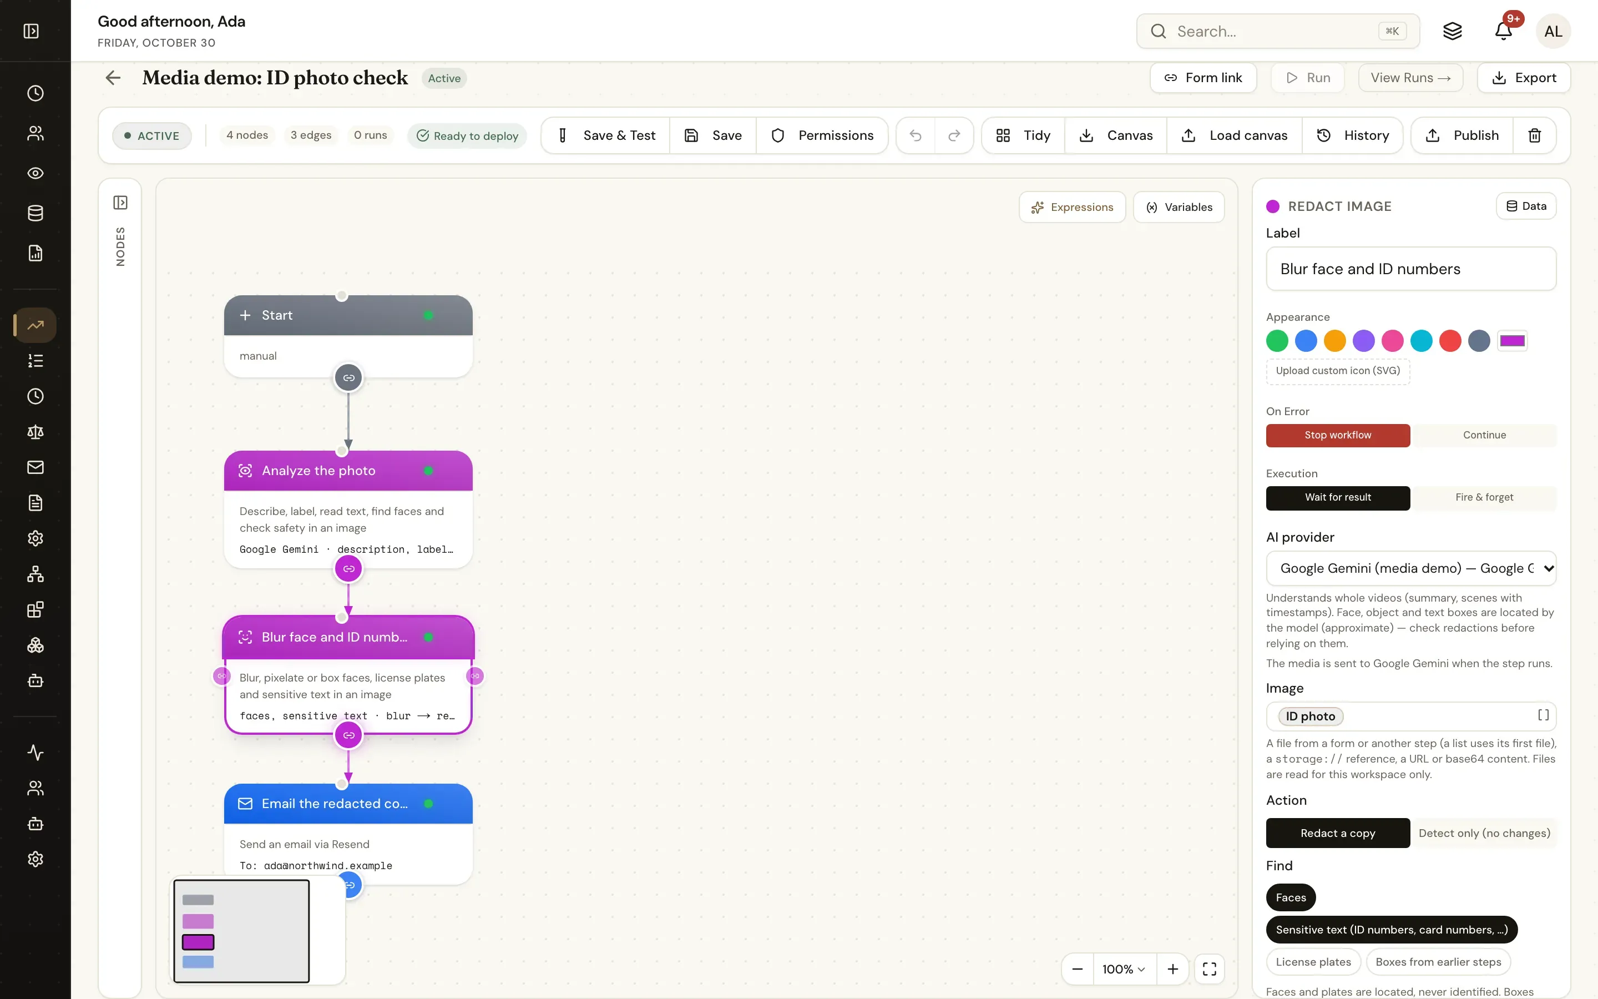1598x999 pixels.
Task: Open the Form link button
Action: pyautogui.click(x=1202, y=78)
